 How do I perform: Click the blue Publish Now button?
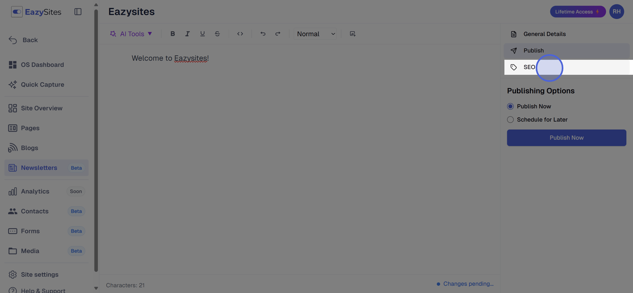[x=567, y=138]
